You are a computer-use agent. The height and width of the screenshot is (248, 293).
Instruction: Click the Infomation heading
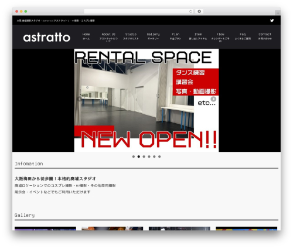[x=29, y=164]
